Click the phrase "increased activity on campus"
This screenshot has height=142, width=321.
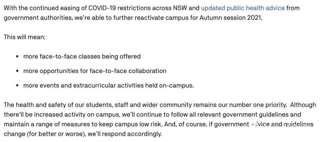(x=68, y=115)
